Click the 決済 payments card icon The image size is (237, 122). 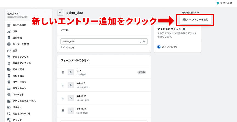(9, 50)
